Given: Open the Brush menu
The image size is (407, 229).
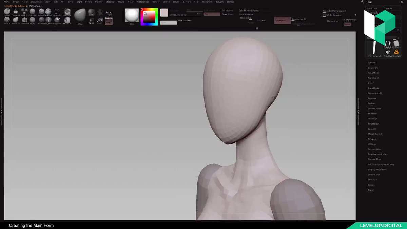Looking at the screenshot, I should [x=16, y=2].
